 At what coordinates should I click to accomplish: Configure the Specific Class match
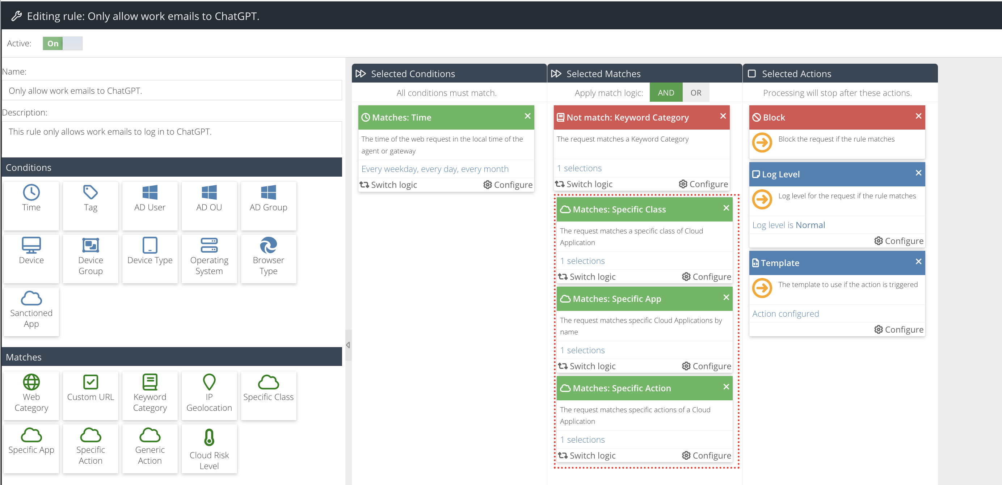[707, 277]
